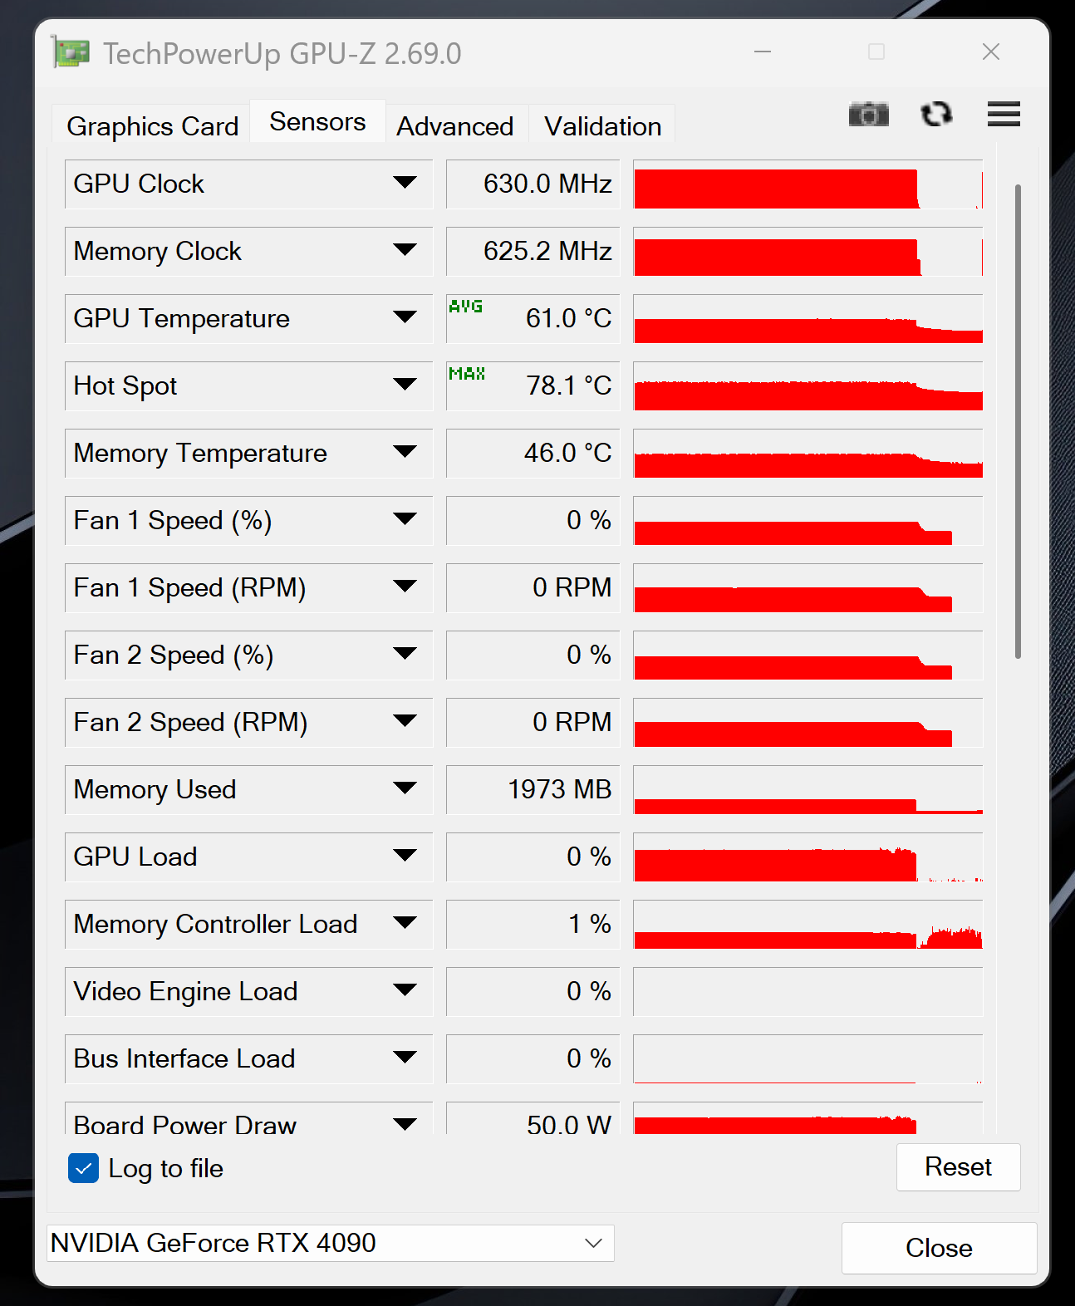Click the GPU-Z app icon in title bar
The image size is (1075, 1306).
point(70,52)
